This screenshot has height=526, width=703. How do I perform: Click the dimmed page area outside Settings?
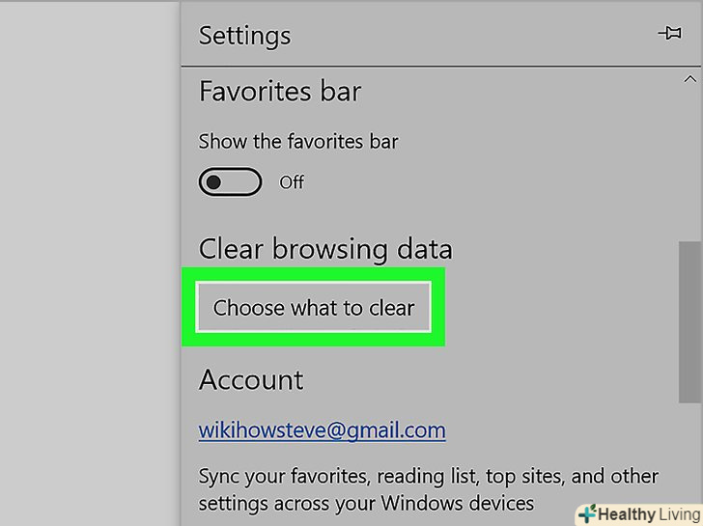87,261
